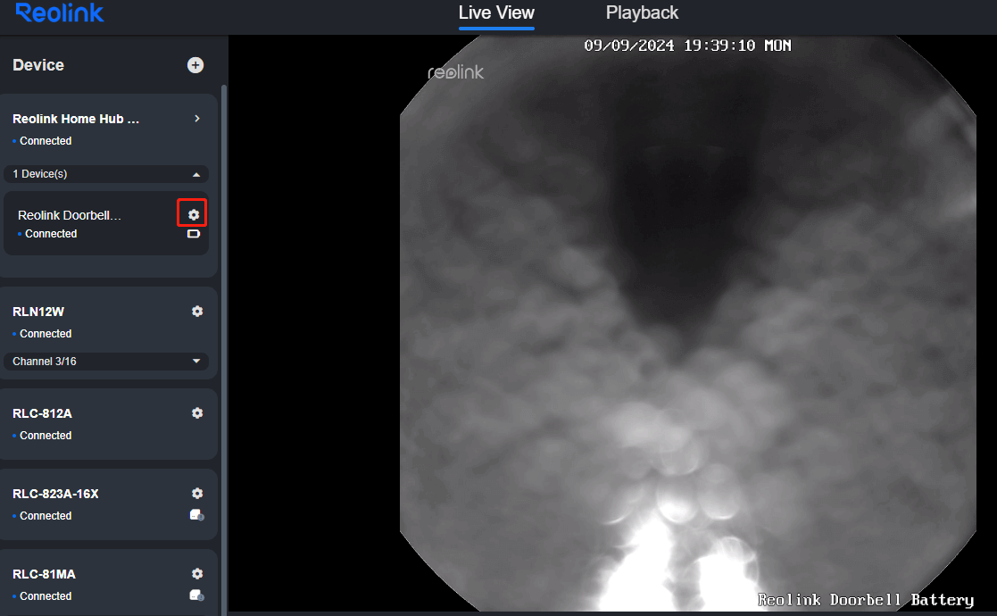This screenshot has width=997, height=616.
Task: Click Connected status under RLN12W
Action: (x=46, y=334)
